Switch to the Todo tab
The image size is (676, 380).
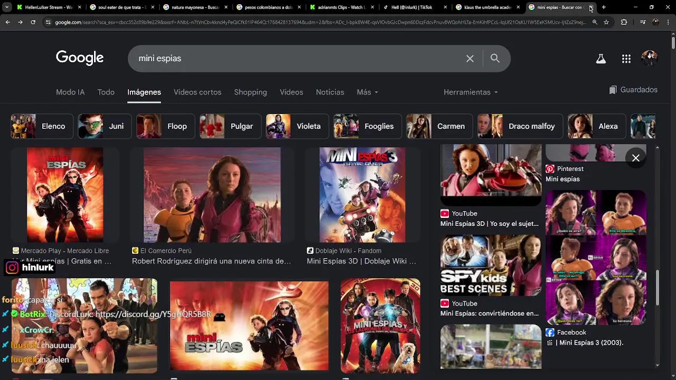[x=106, y=92]
